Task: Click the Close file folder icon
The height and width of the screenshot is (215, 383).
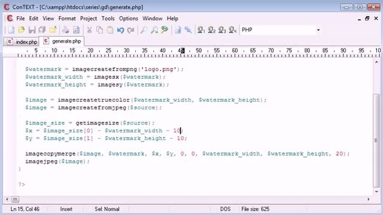Action: (x=53, y=30)
